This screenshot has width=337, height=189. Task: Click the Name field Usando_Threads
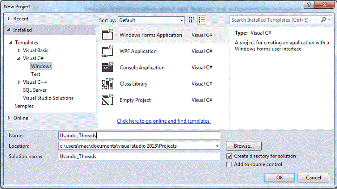click(x=139, y=135)
